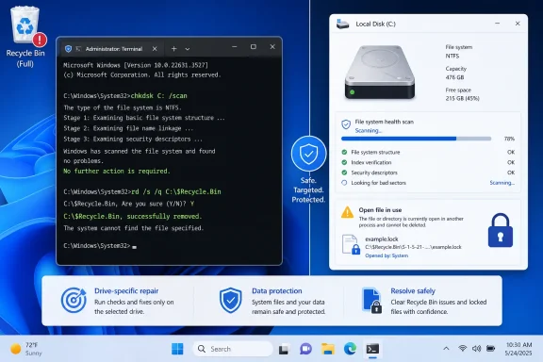543x362 pixels.
Task: Click the Resolve safely locked file icon
Action: (372, 301)
